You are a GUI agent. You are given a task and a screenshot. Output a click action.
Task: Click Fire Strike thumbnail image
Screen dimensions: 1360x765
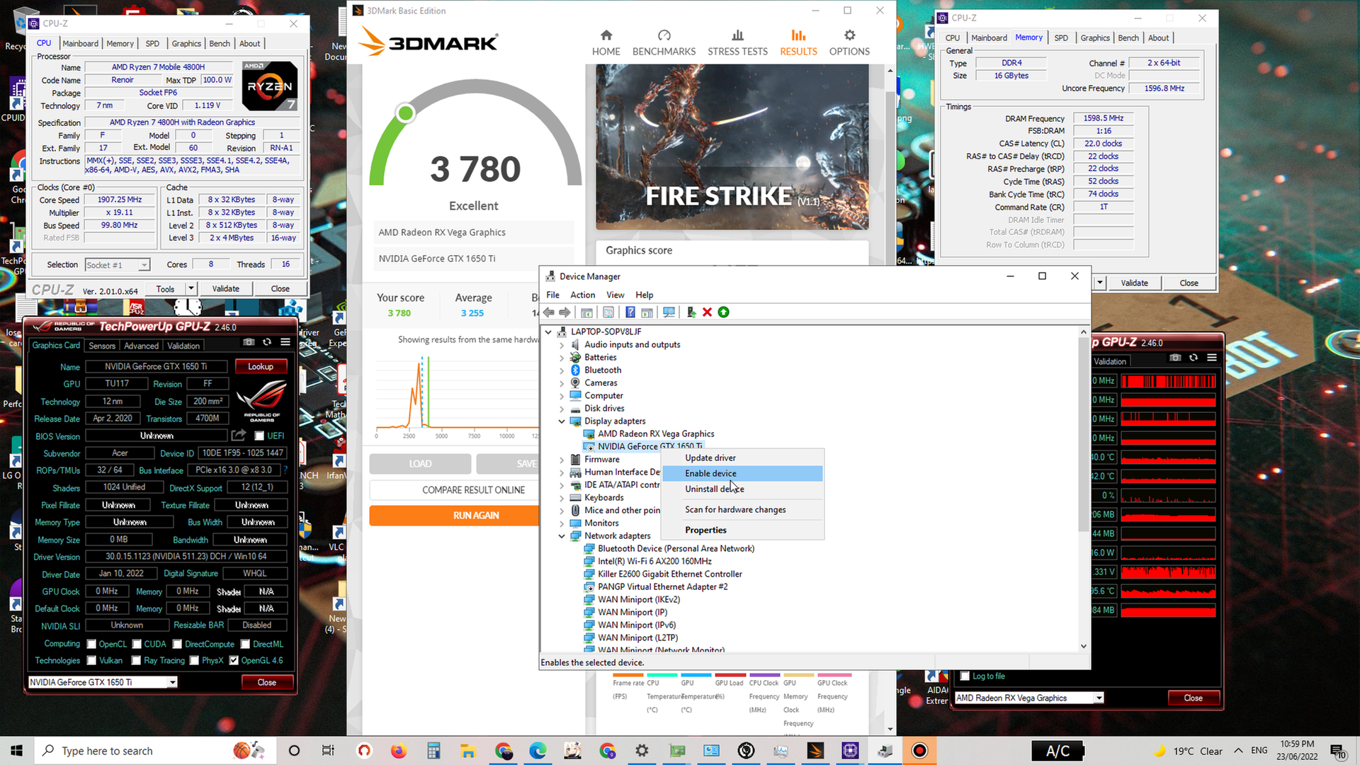coord(732,147)
